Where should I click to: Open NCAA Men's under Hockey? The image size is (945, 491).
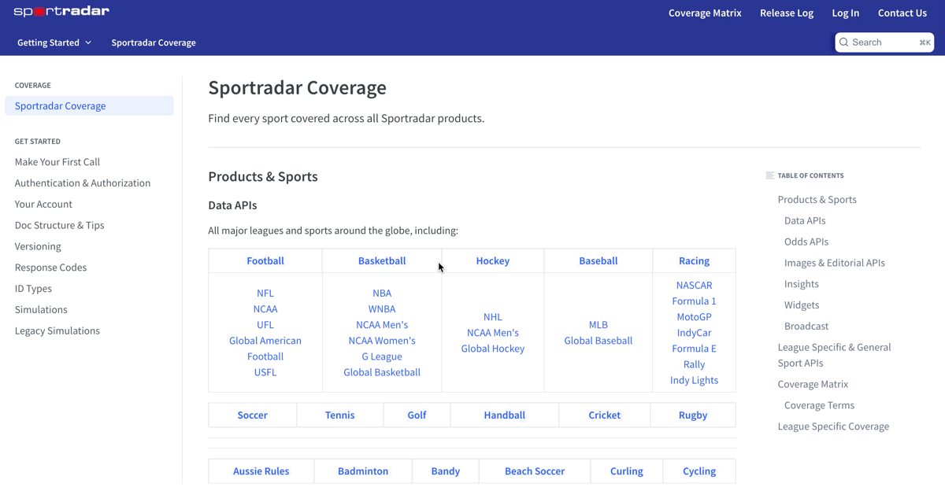pos(493,332)
